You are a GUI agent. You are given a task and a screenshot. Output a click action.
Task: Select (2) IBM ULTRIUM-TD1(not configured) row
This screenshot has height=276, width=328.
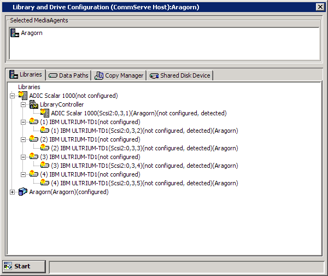point(90,139)
